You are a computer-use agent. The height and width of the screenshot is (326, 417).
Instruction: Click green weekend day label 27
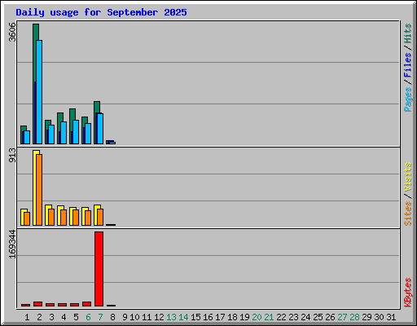pos(342,317)
